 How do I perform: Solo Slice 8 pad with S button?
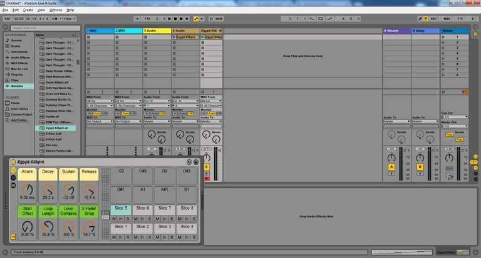[194, 219]
